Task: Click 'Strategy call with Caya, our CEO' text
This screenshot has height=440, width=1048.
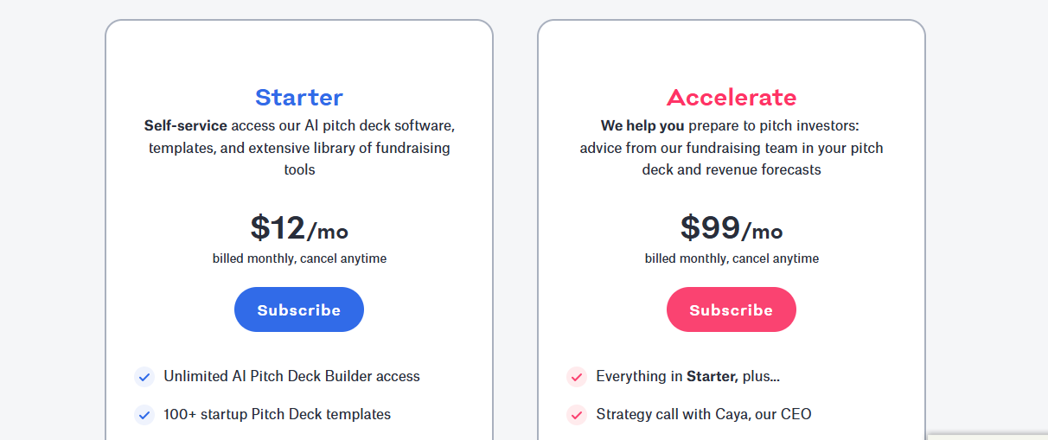Action: point(704,414)
